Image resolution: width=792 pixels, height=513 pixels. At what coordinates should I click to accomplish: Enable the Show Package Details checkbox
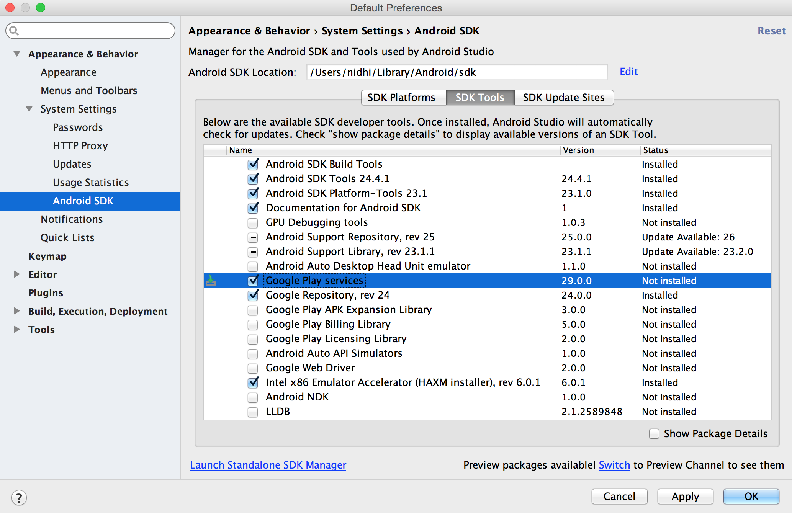tap(654, 434)
